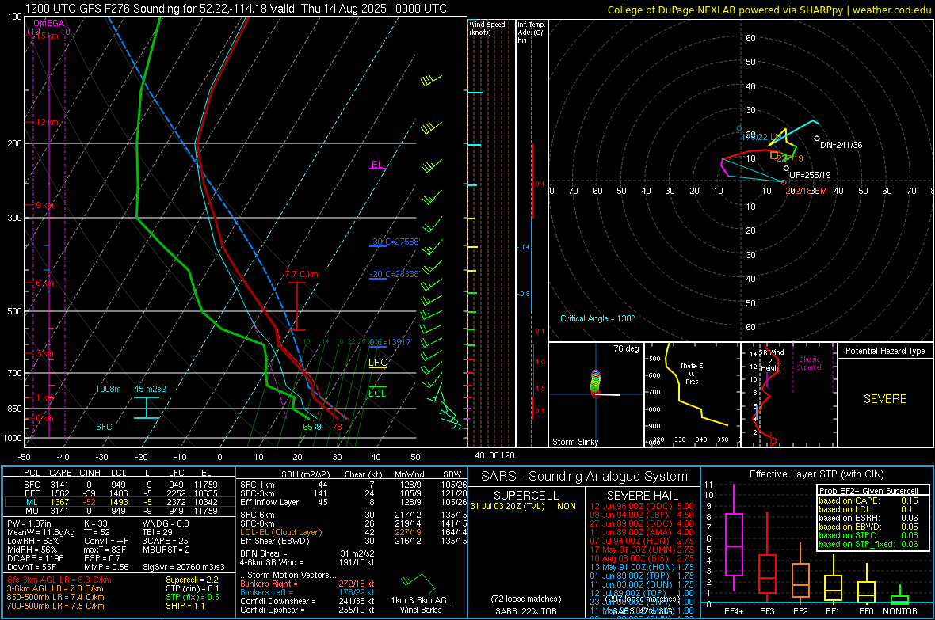Screen dimensions: 935x620
Task: Click the 'SARS: 22% TOR' result
Action: coord(526,611)
